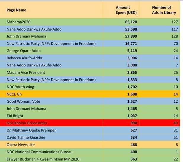183x162 pixels.
Task: Click the Page Name column header
Action: (x=16, y=10)
